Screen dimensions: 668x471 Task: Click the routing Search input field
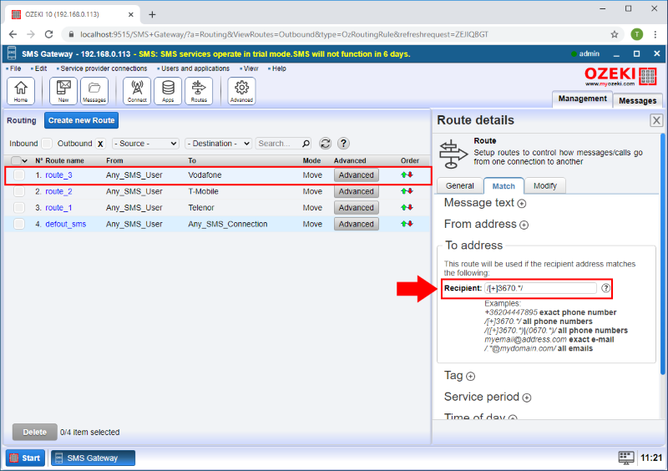279,144
